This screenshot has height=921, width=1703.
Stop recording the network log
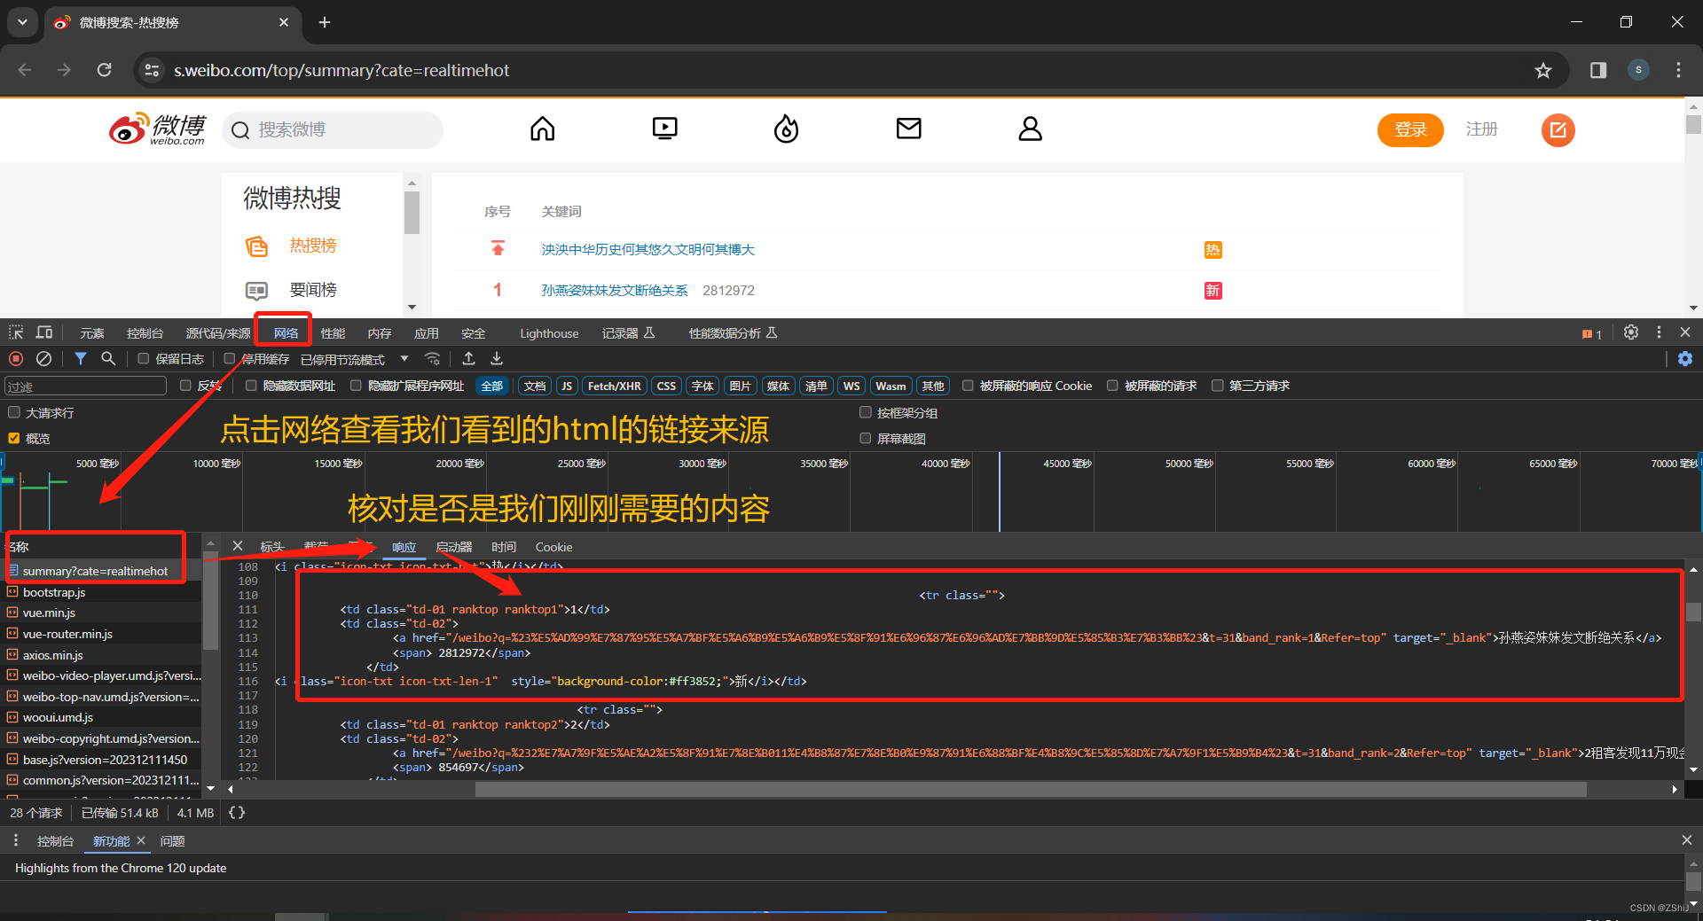coord(16,359)
